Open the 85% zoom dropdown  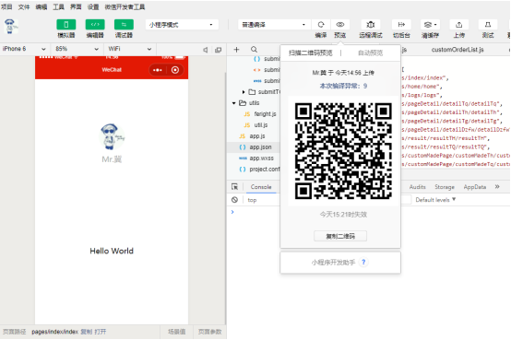click(77, 49)
